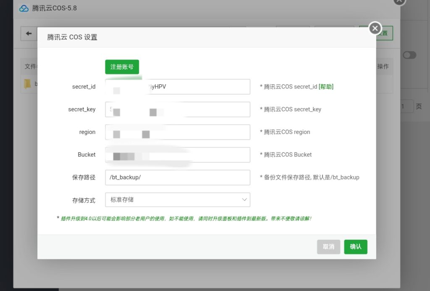Open the [帮助] link for secret_id
Screen dimensions: 430x291
(x=326, y=87)
